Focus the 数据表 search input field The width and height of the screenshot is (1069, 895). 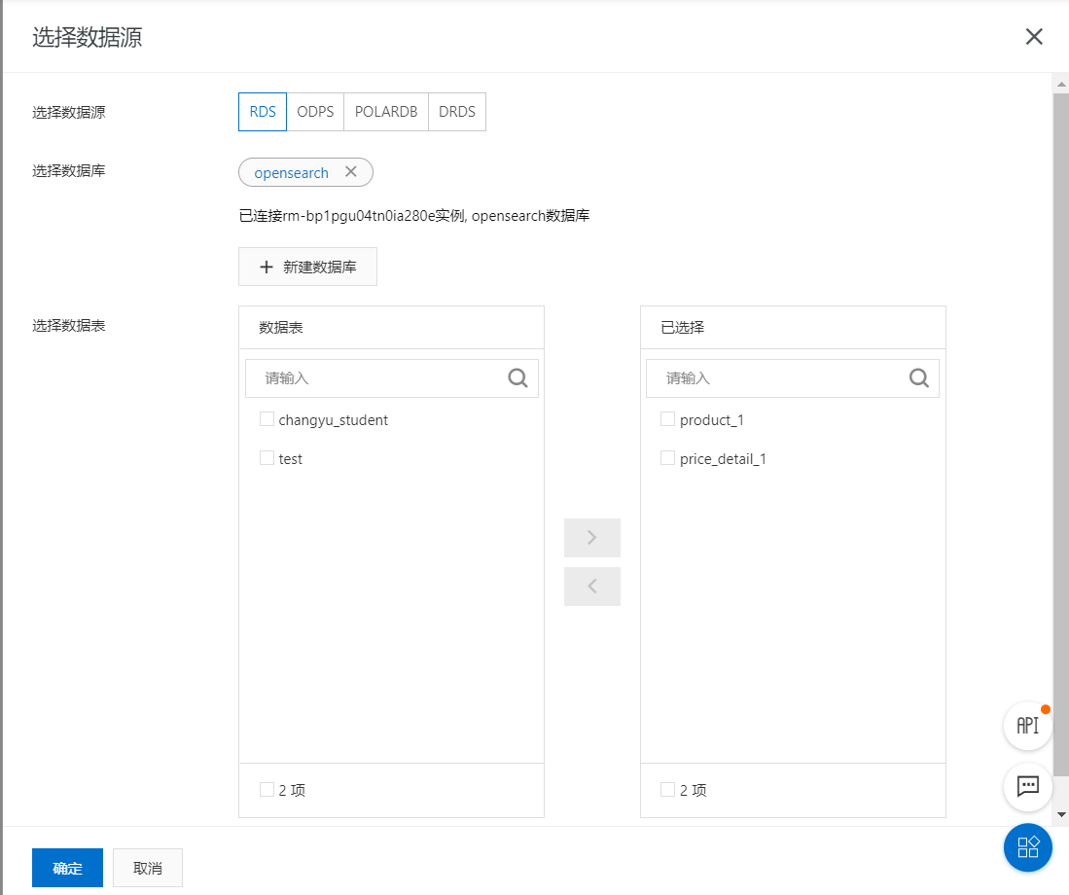(392, 378)
